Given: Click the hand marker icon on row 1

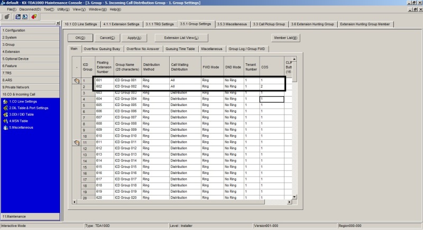Looking at the screenshot, I should [77, 81].
